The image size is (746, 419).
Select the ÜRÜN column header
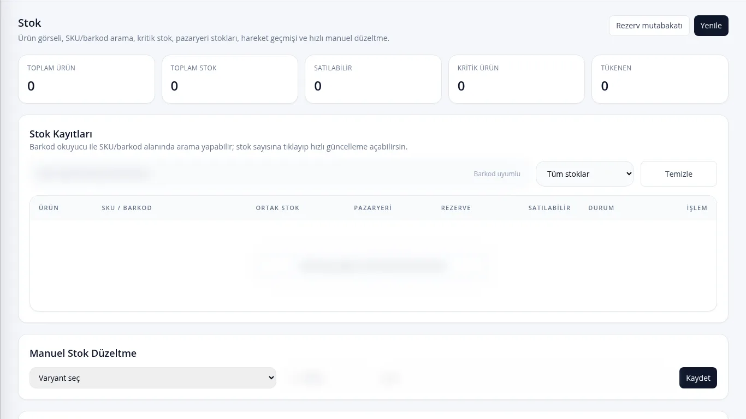click(x=49, y=208)
